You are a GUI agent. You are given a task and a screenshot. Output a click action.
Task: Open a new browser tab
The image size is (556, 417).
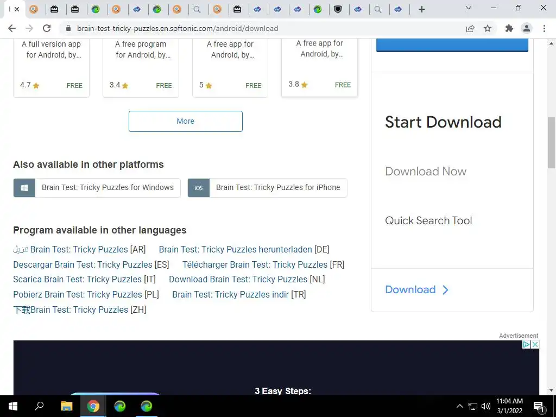421,9
